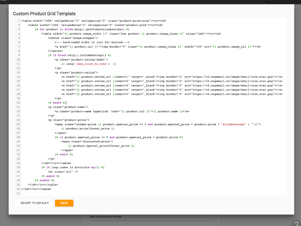Viewport: 301px width, 226px height.
Task: Select line number 20 in the gutter
Action: 18,103
